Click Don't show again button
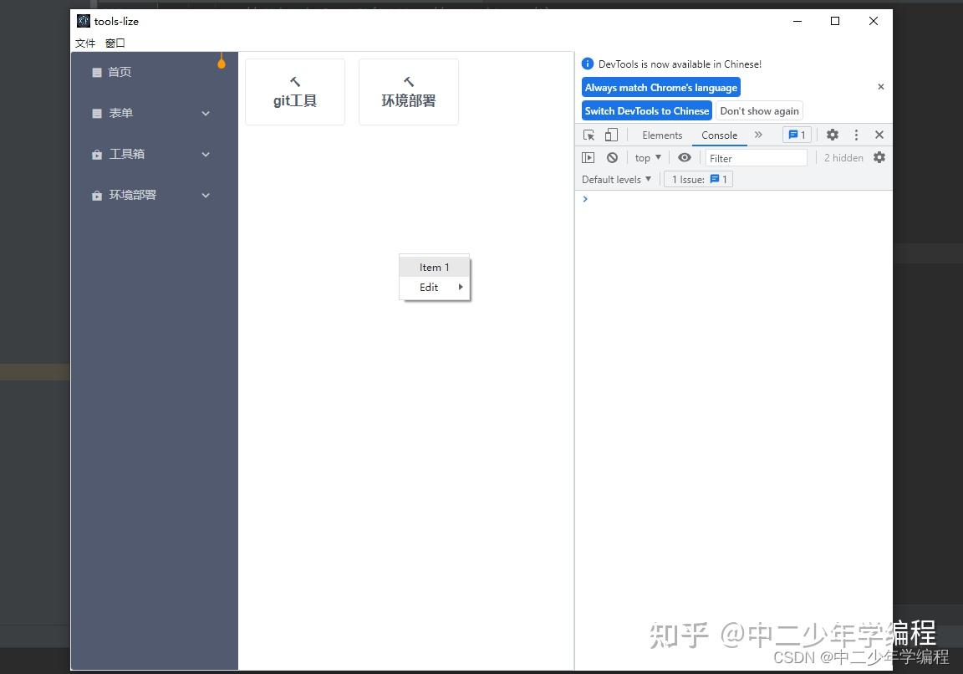This screenshot has height=674, width=963. [759, 110]
